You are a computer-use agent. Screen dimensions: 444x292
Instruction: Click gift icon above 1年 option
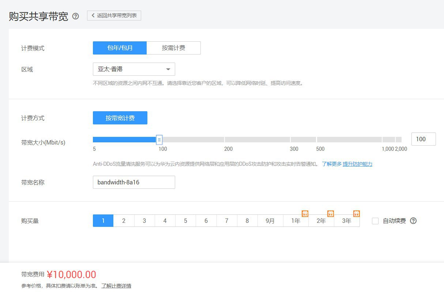coord(305,214)
